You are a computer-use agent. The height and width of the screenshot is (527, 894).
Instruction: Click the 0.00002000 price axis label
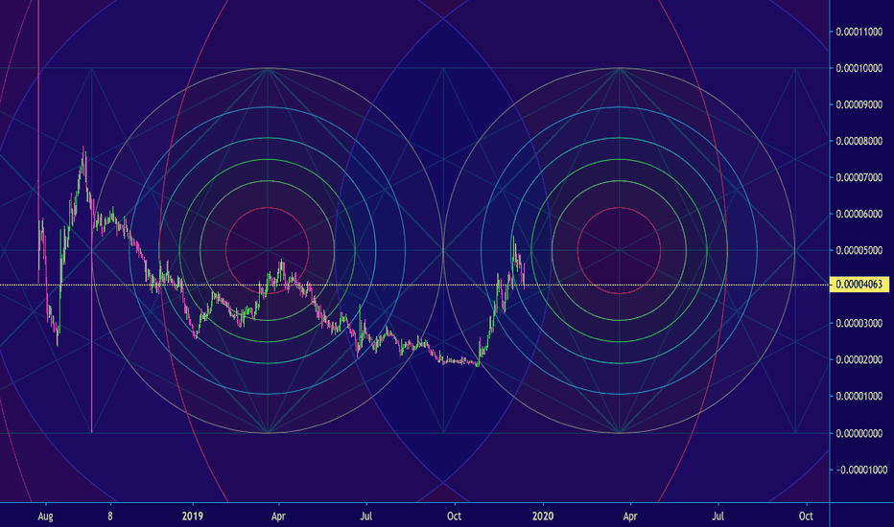(859, 360)
